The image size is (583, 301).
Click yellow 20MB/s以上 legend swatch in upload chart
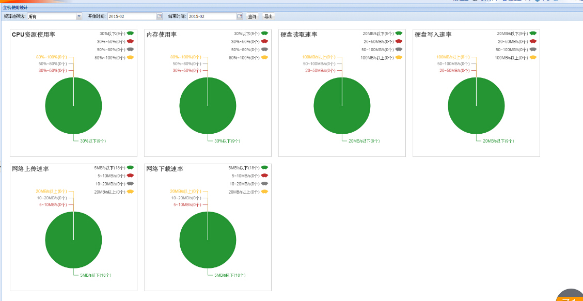coord(130,192)
